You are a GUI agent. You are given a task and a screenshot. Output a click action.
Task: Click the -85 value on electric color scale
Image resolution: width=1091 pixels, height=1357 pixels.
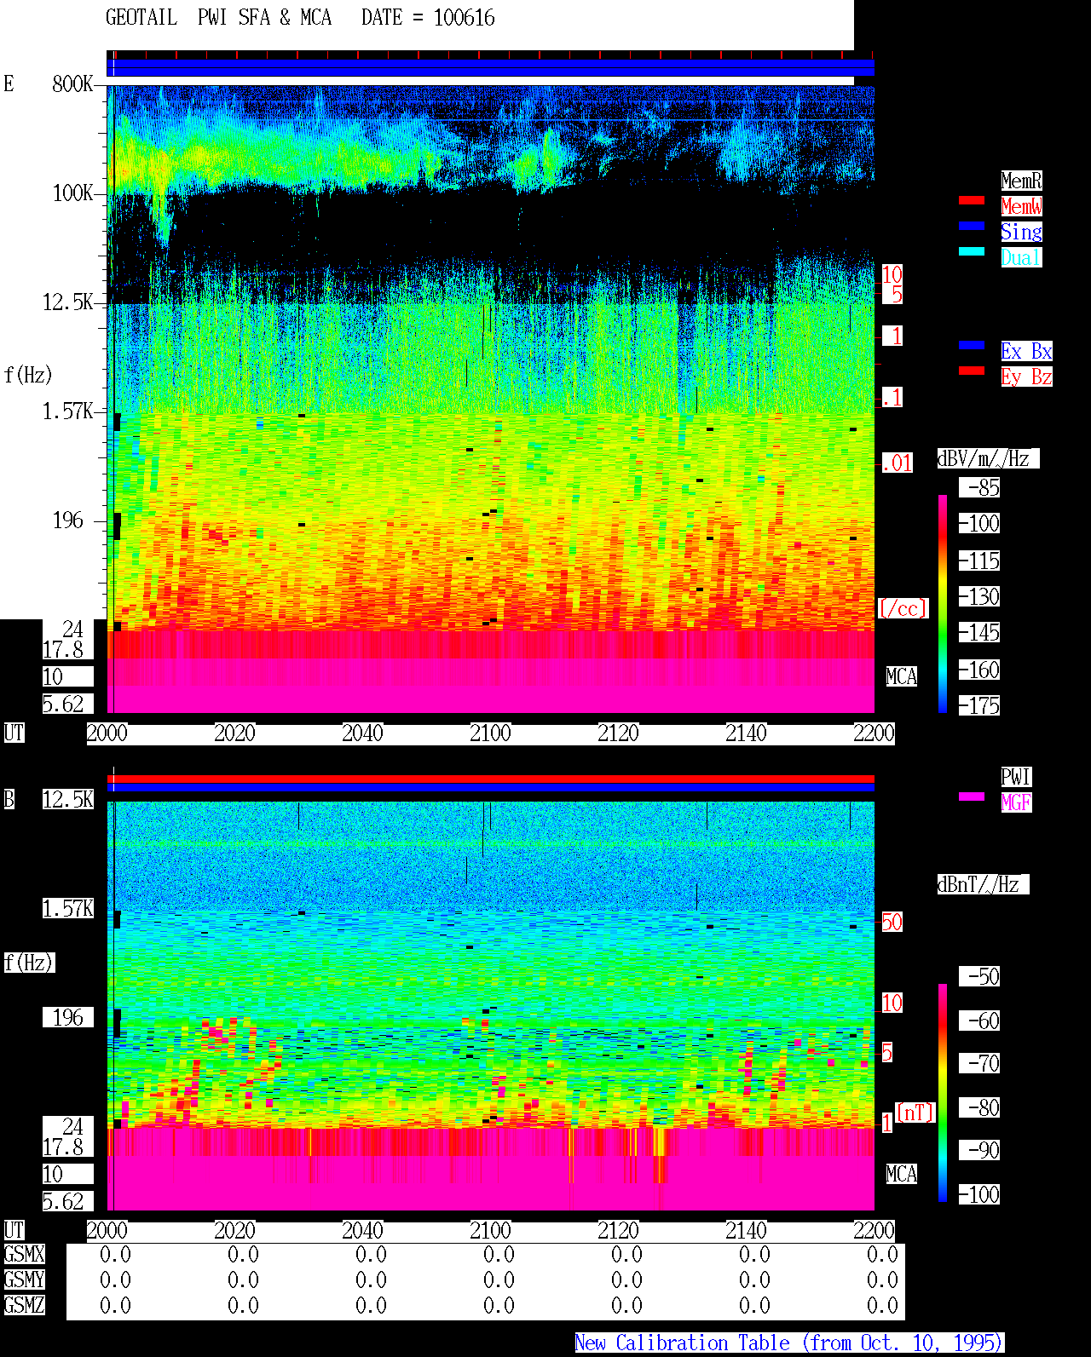click(x=979, y=488)
